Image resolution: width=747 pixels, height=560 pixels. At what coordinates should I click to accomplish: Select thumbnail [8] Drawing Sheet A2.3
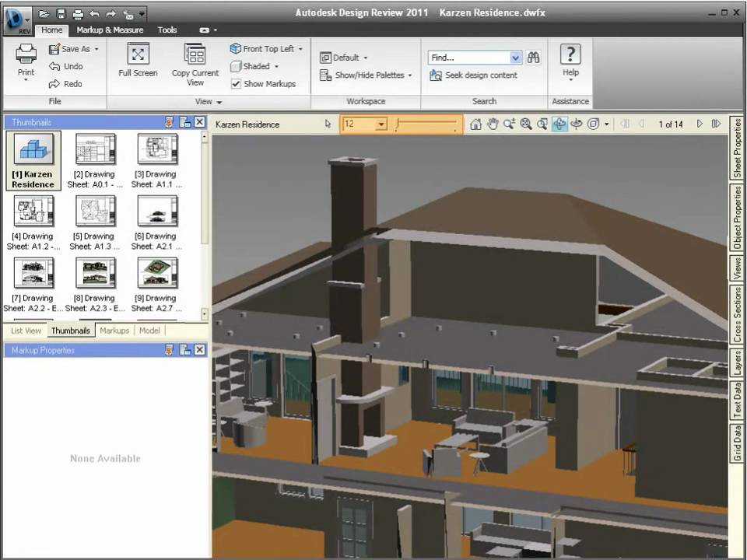[x=95, y=285]
